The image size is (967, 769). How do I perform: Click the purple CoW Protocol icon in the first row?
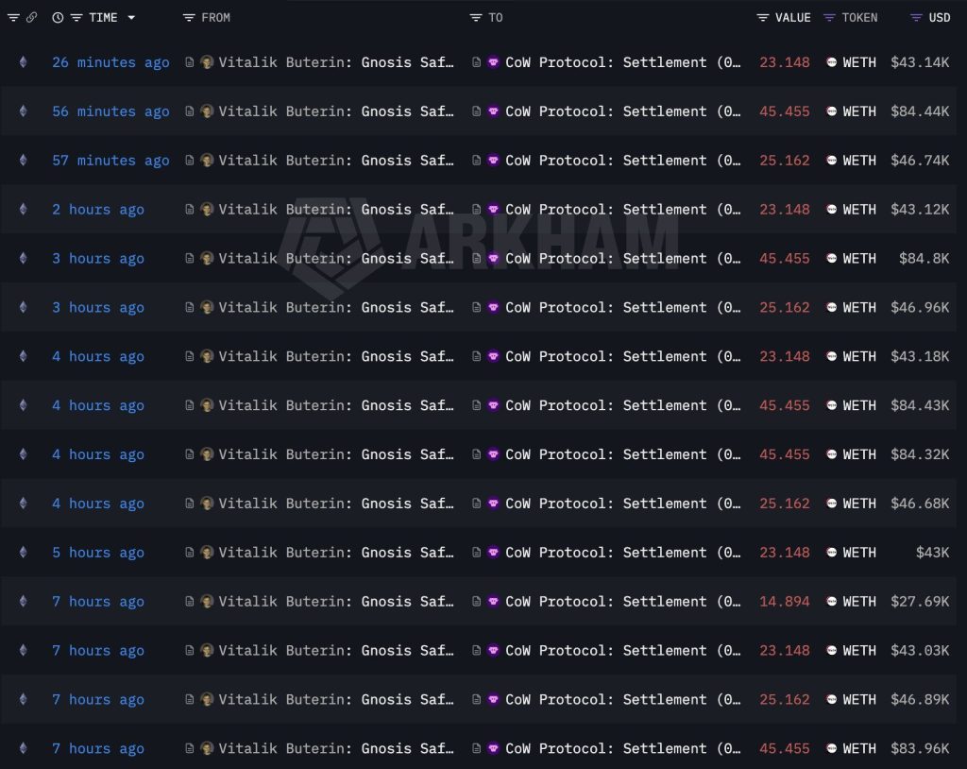(x=495, y=62)
